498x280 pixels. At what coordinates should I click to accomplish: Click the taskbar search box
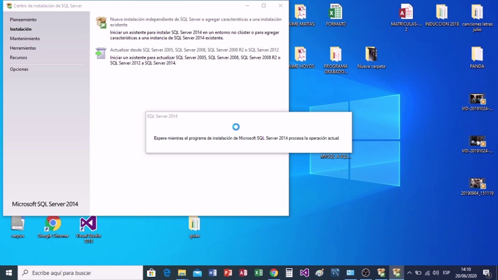[81, 273]
